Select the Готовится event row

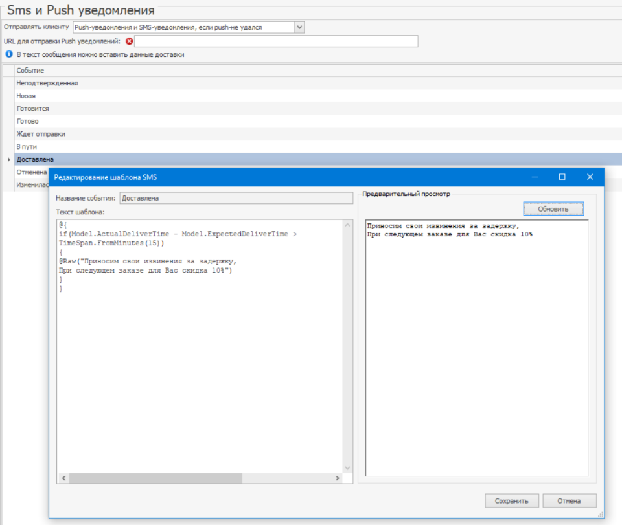[x=32, y=109]
